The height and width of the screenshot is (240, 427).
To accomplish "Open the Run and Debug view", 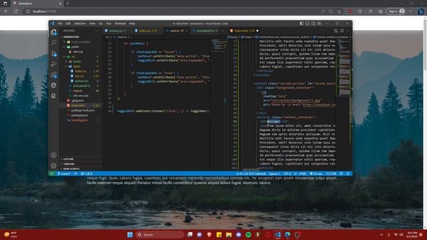I will (x=53, y=64).
